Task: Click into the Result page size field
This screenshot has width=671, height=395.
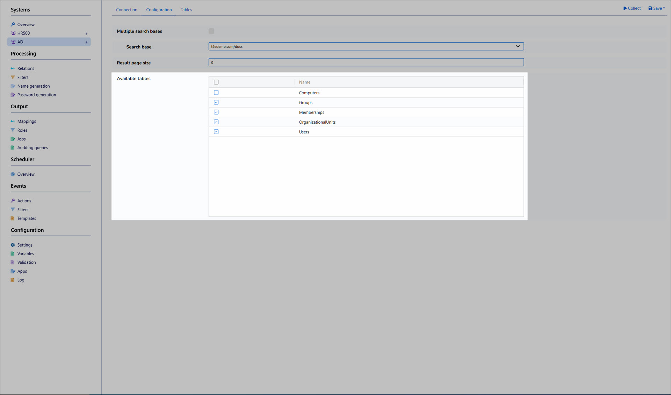Action: coord(366,63)
